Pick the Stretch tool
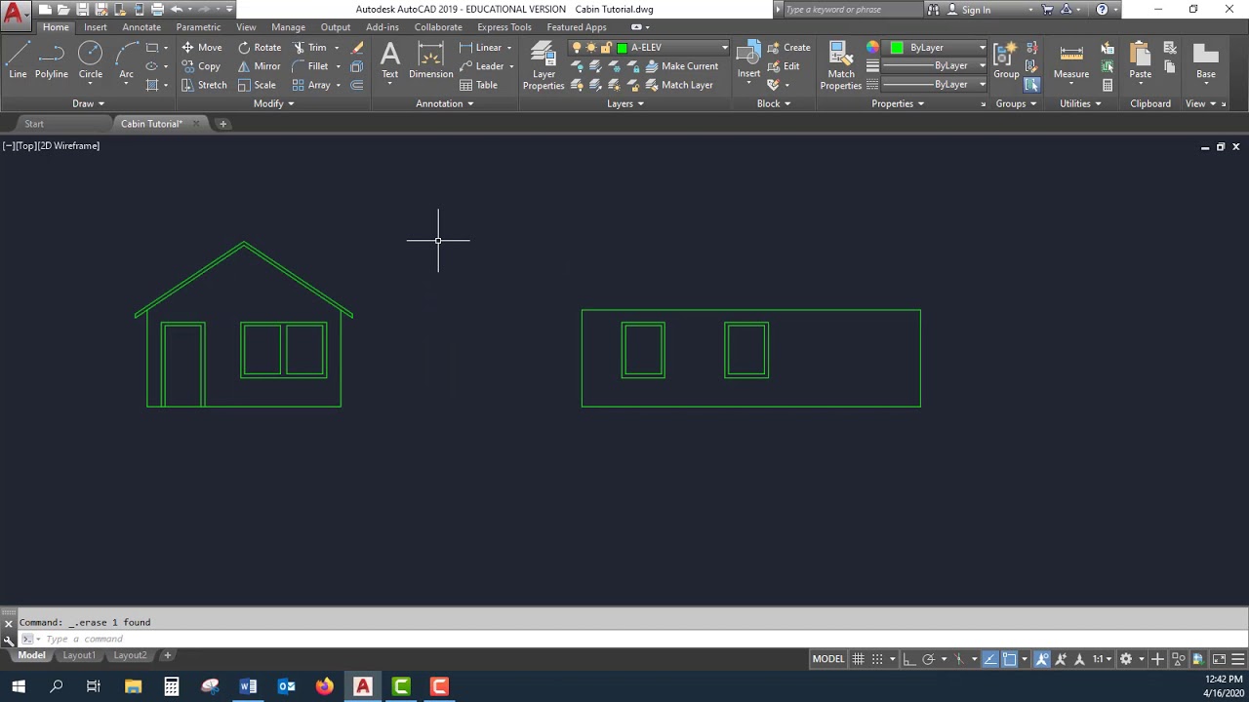1249x702 pixels. [x=204, y=85]
